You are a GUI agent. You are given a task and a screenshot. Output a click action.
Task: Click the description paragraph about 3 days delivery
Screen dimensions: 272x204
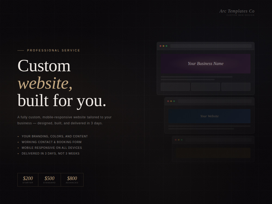coord(64,120)
